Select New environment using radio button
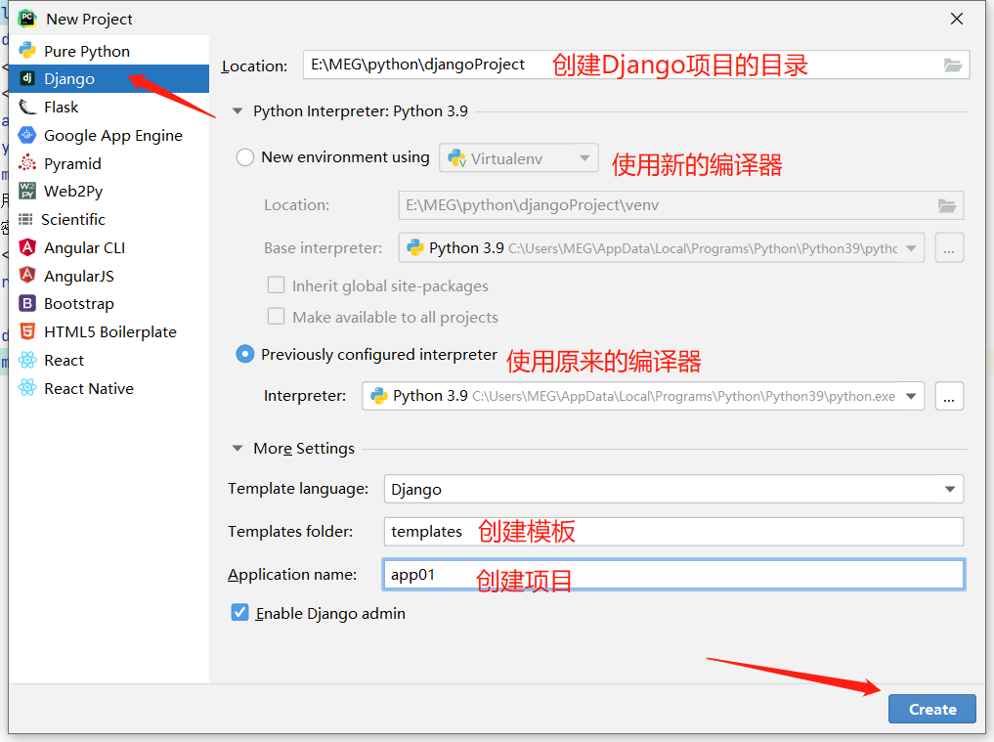 245,157
